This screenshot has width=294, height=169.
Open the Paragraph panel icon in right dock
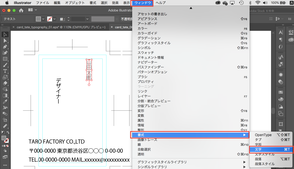pyautogui.click(x=281, y=40)
